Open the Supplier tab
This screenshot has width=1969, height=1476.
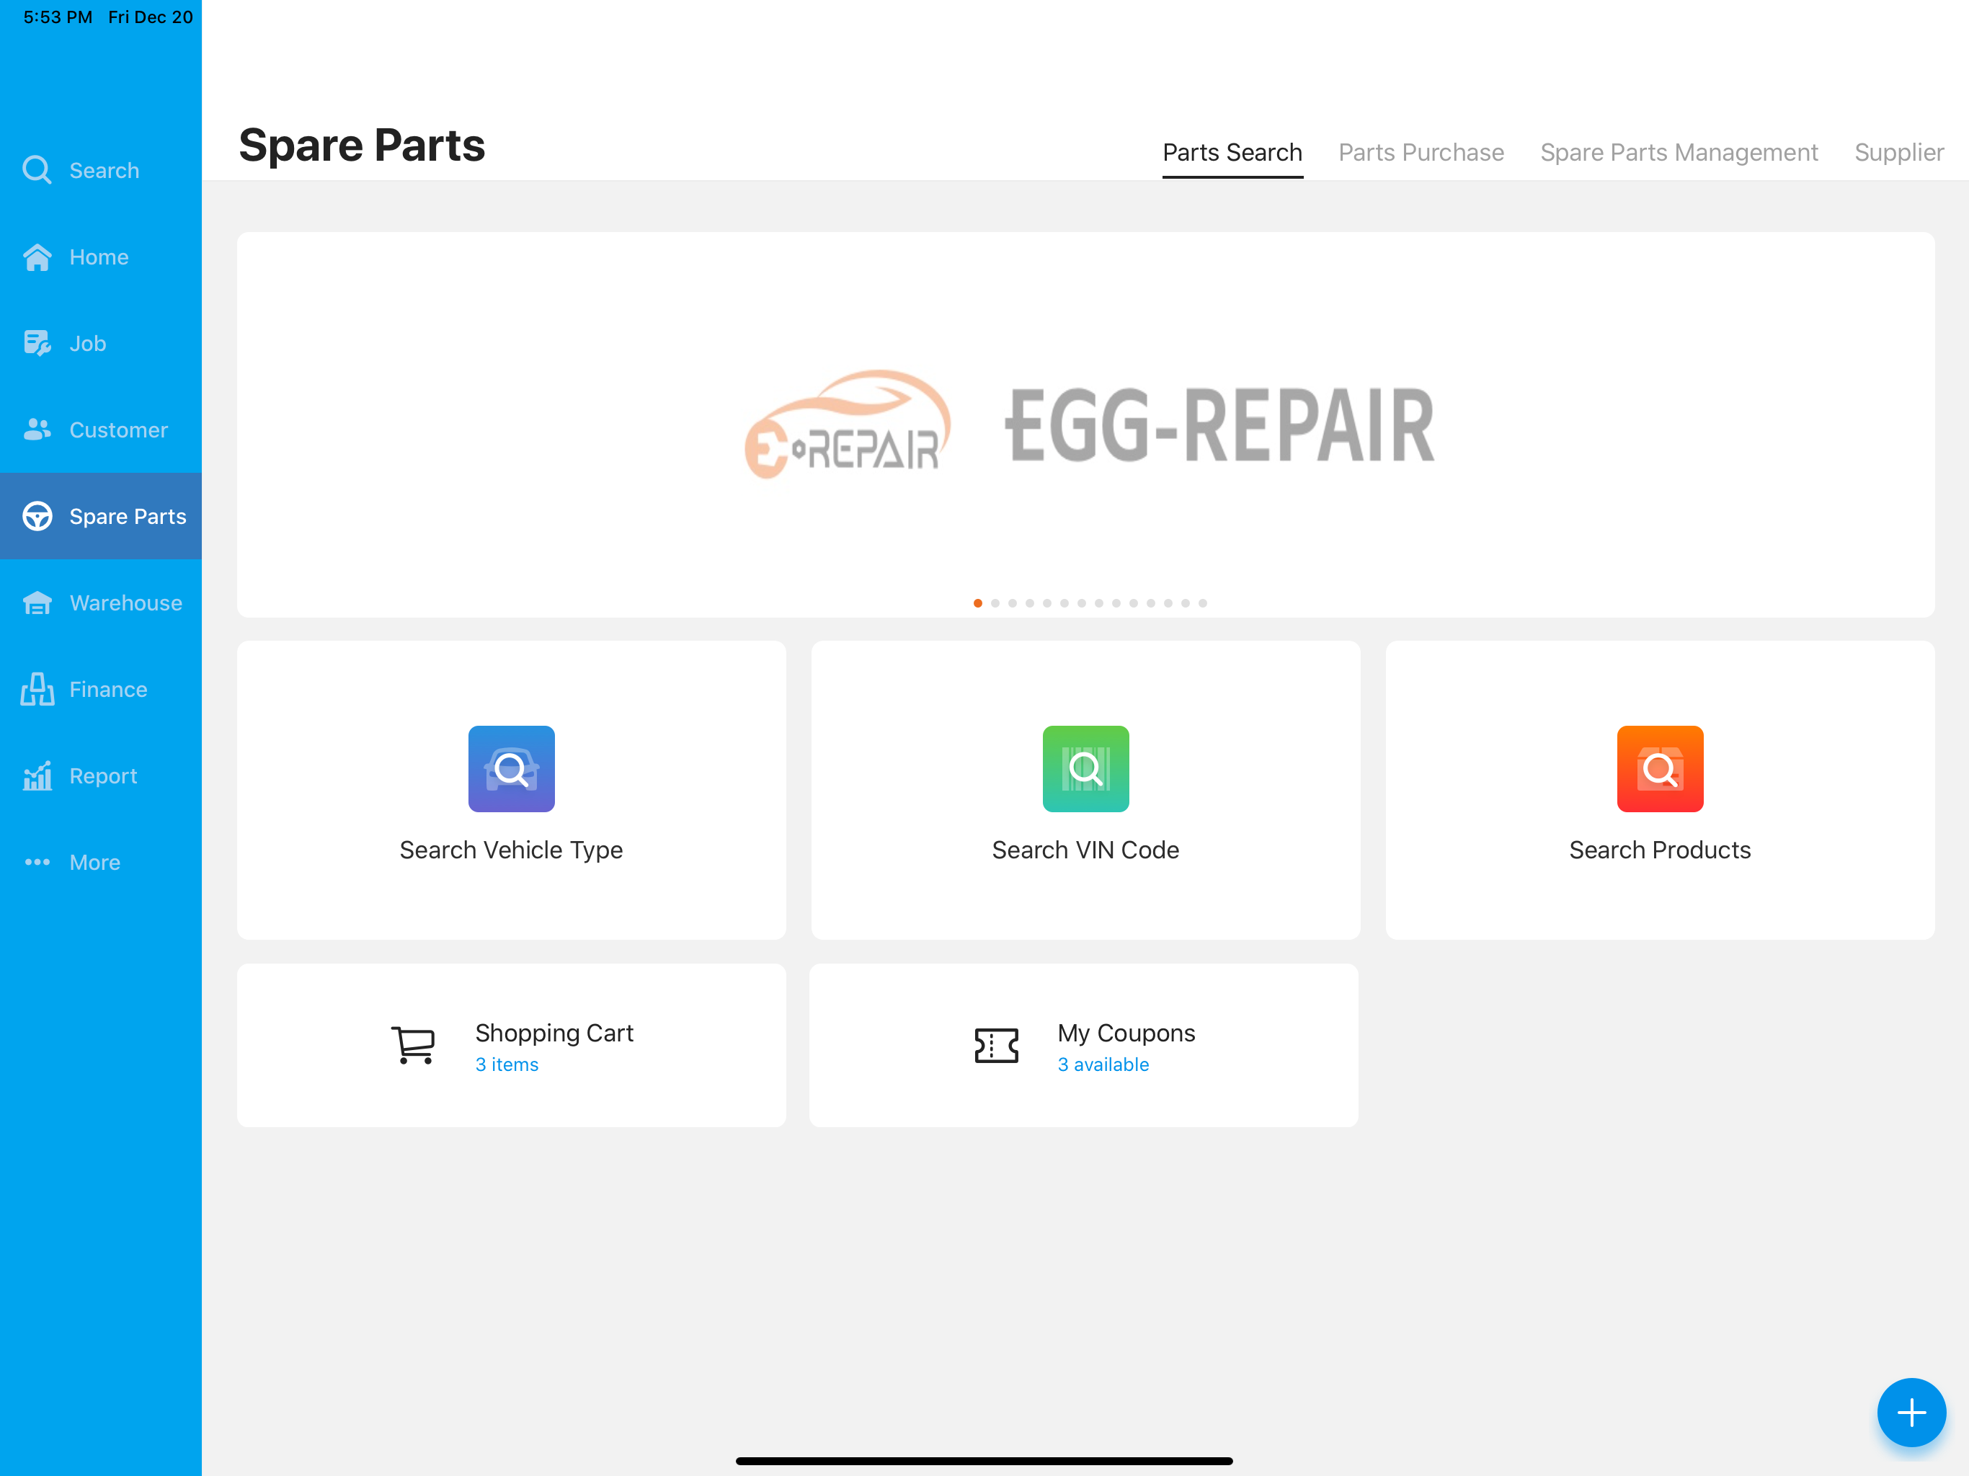pyautogui.click(x=1898, y=153)
